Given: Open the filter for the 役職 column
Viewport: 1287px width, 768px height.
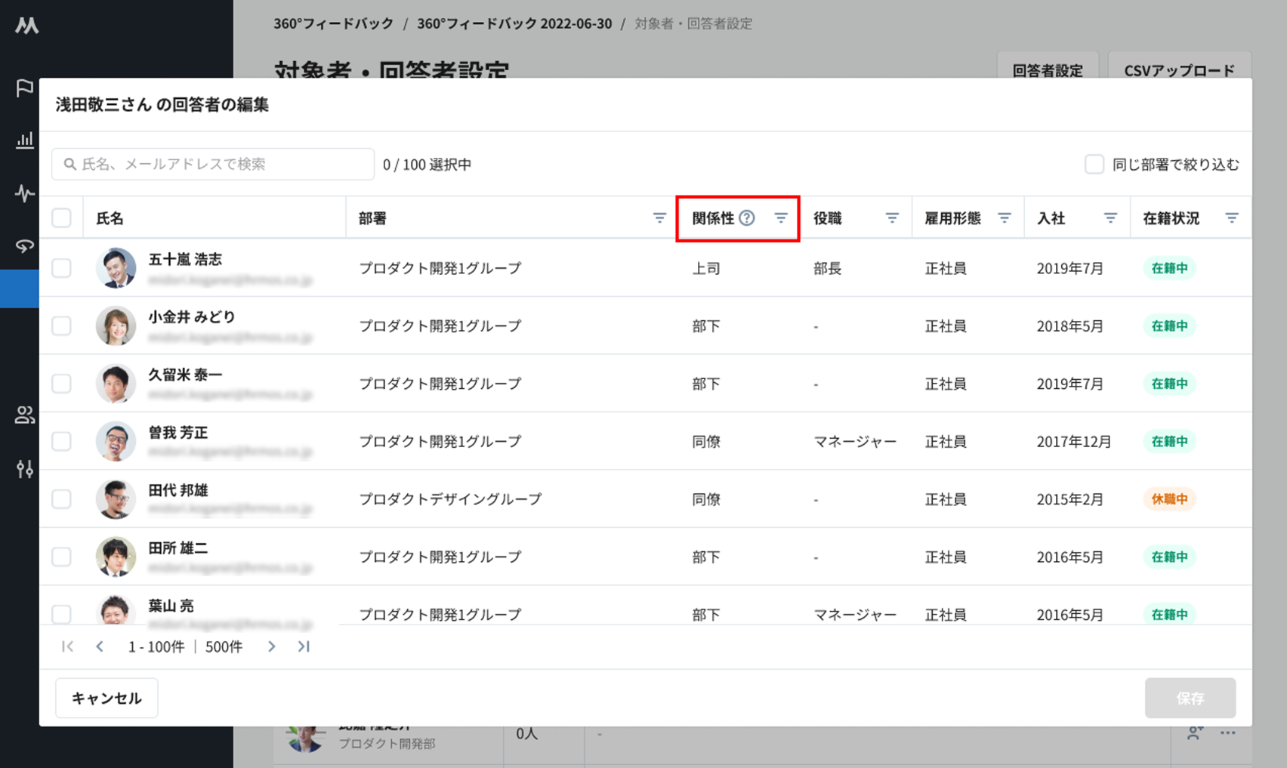Looking at the screenshot, I should (x=892, y=218).
